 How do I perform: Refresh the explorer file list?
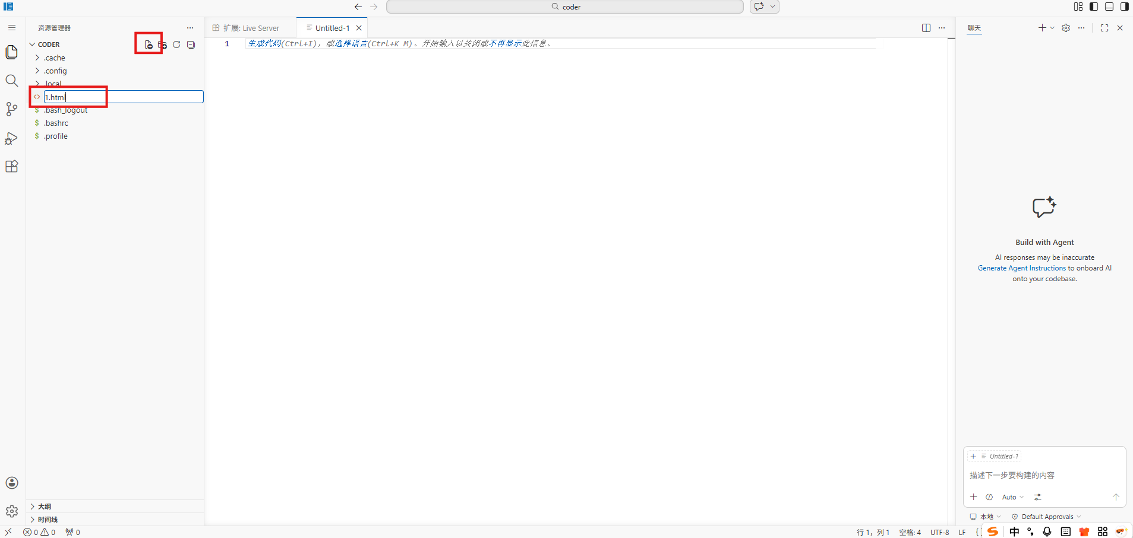176,44
